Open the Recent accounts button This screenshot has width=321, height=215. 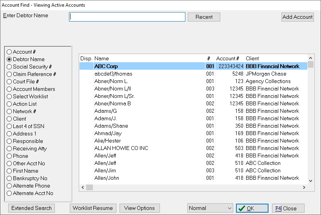204,17
